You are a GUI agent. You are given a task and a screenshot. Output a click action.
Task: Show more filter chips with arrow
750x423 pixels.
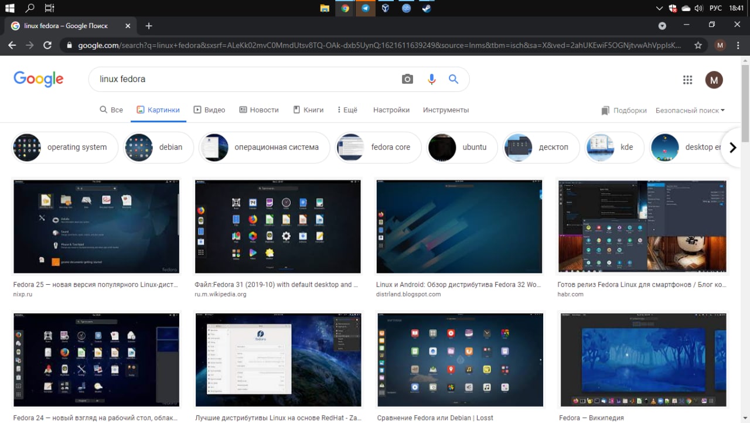click(x=732, y=148)
